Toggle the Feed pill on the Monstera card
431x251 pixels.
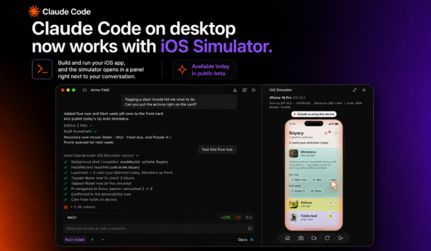(x=333, y=180)
